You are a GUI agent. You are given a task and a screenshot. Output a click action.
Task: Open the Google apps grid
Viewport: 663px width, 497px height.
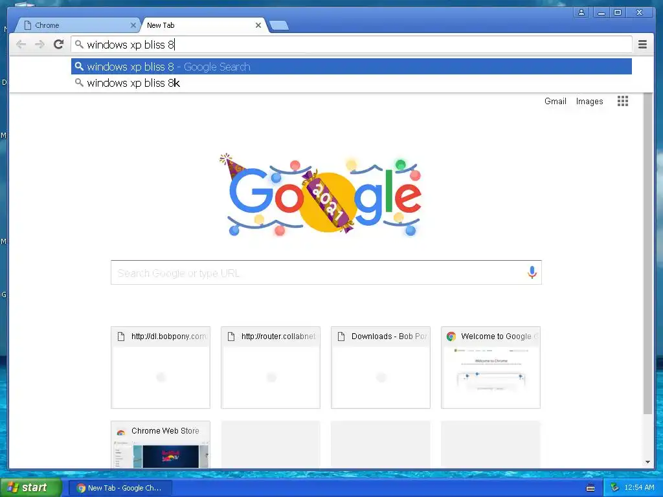(622, 101)
